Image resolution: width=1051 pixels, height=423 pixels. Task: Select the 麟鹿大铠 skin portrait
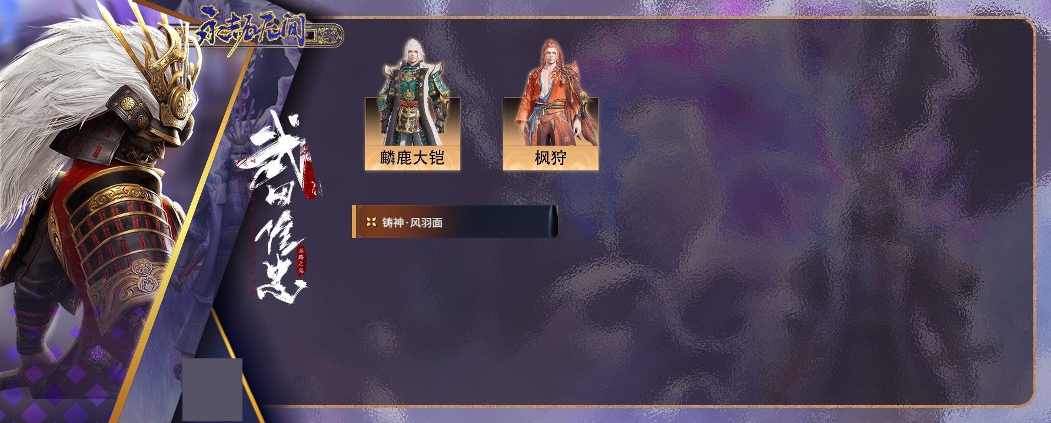coord(412,94)
